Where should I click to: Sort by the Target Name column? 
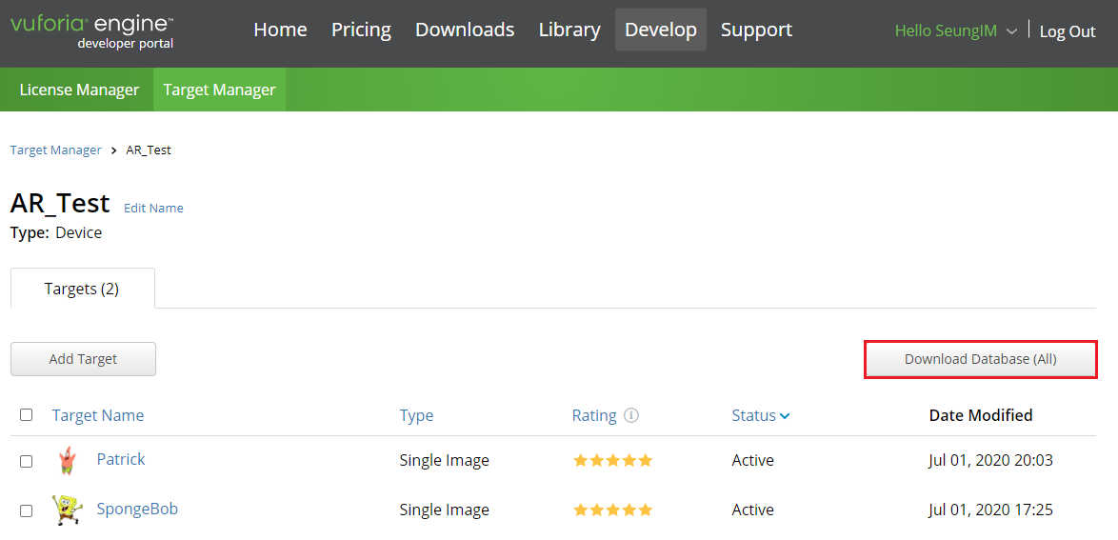tap(98, 415)
